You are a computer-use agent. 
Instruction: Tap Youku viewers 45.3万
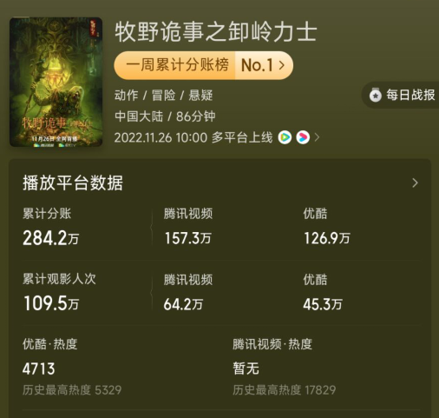pyautogui.click(x=323, y=304)
